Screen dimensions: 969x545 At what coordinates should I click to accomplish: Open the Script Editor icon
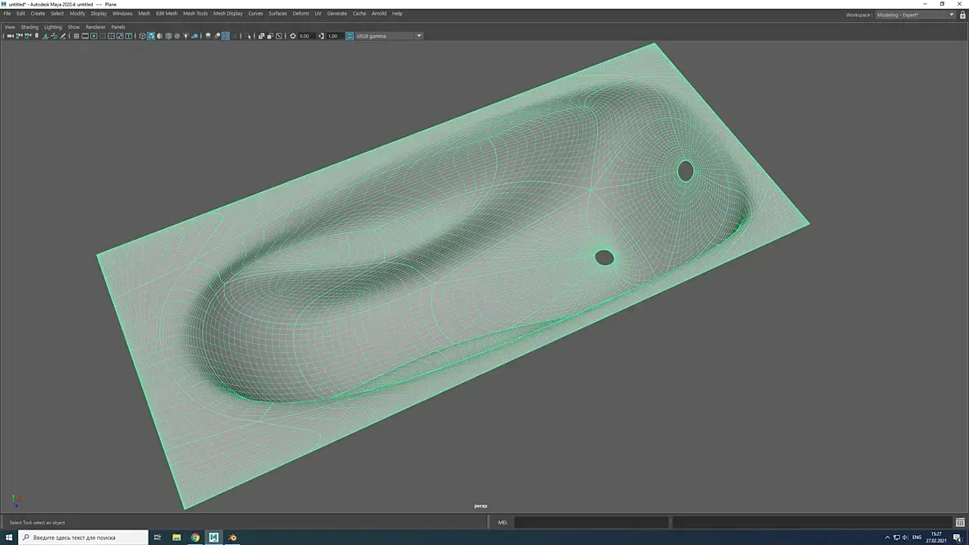(960, 522)
